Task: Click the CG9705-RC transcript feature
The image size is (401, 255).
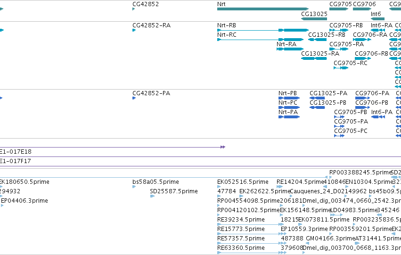Action: pyautogui.click(x=341, y=68)
